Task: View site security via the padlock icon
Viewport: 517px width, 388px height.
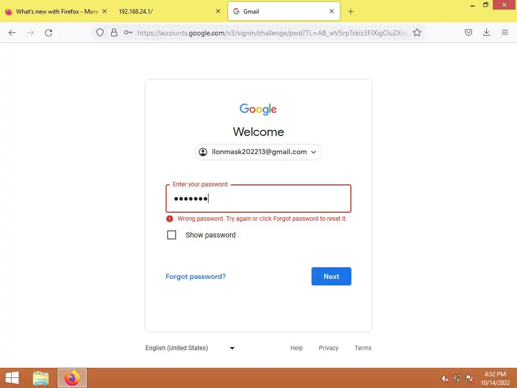Action: pyautogui.click(x=114, y=32)
